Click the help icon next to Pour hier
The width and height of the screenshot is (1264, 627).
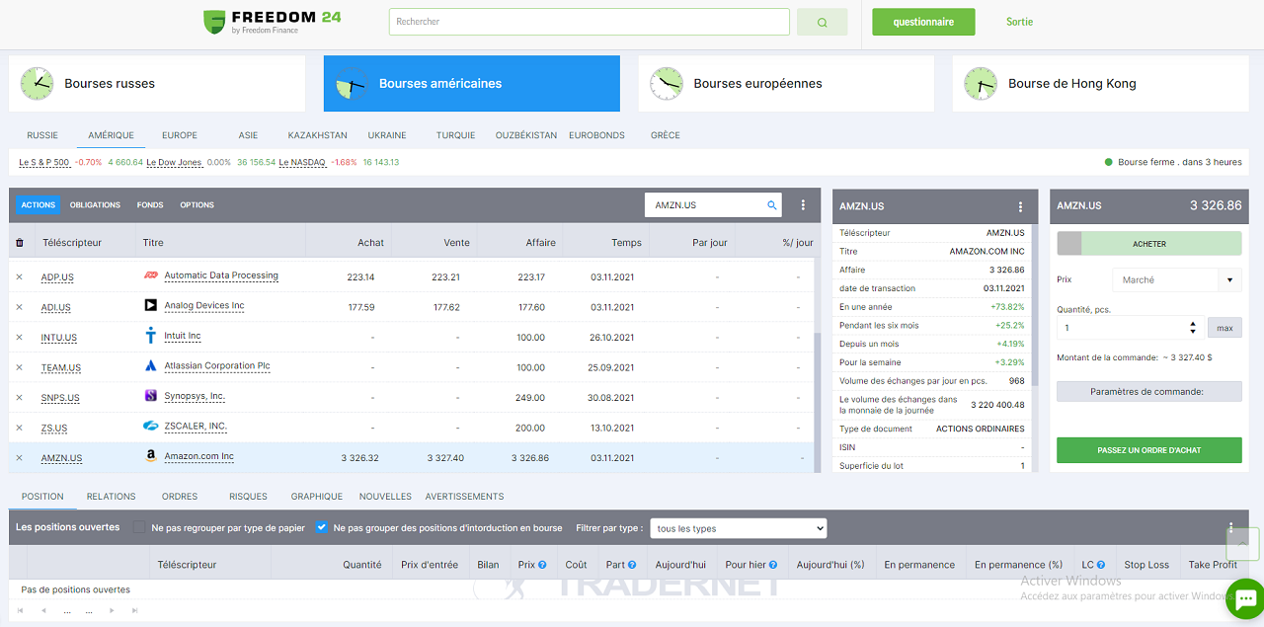click(x=772, y=565)
